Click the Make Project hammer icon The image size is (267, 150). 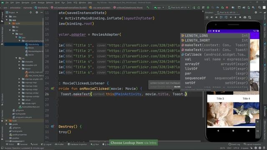pos(148,7)
